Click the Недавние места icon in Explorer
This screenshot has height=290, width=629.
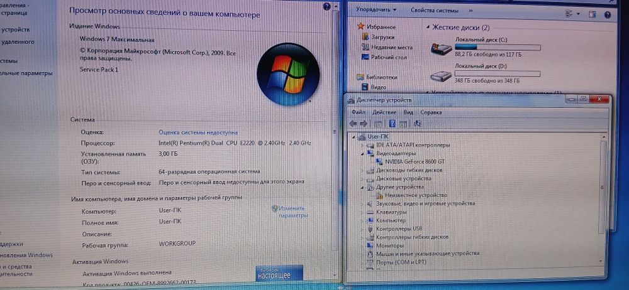pos(365,47)
